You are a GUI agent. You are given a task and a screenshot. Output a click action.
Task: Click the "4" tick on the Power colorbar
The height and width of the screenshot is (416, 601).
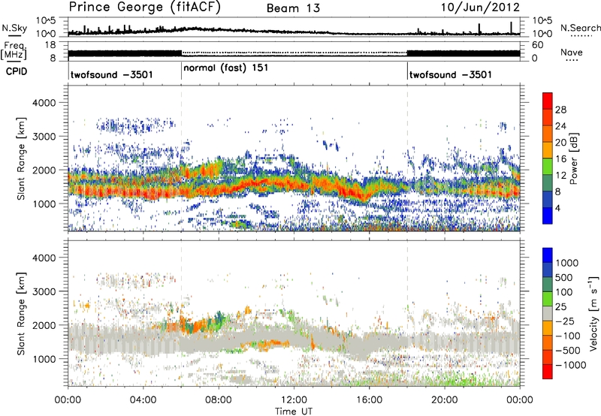pos(558,209)
